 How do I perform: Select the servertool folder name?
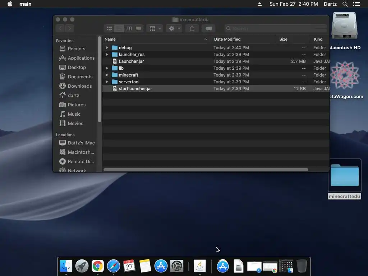click(129, 82)
